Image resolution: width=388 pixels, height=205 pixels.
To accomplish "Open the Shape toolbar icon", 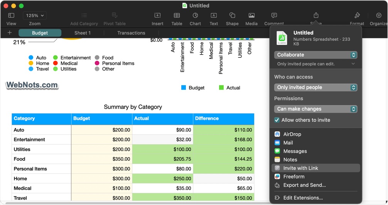I will [x=232, y=15].
